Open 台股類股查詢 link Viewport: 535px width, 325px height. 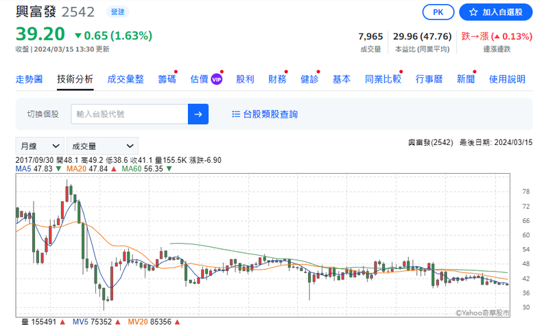[270, 114]
